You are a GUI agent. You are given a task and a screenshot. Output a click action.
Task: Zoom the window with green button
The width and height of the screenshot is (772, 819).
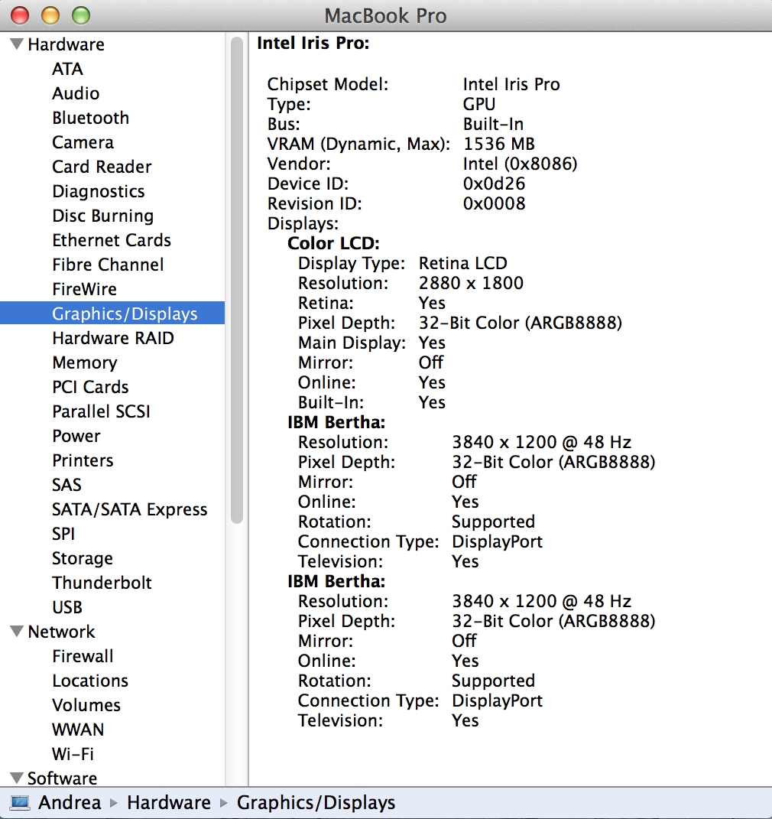(81, 15)
